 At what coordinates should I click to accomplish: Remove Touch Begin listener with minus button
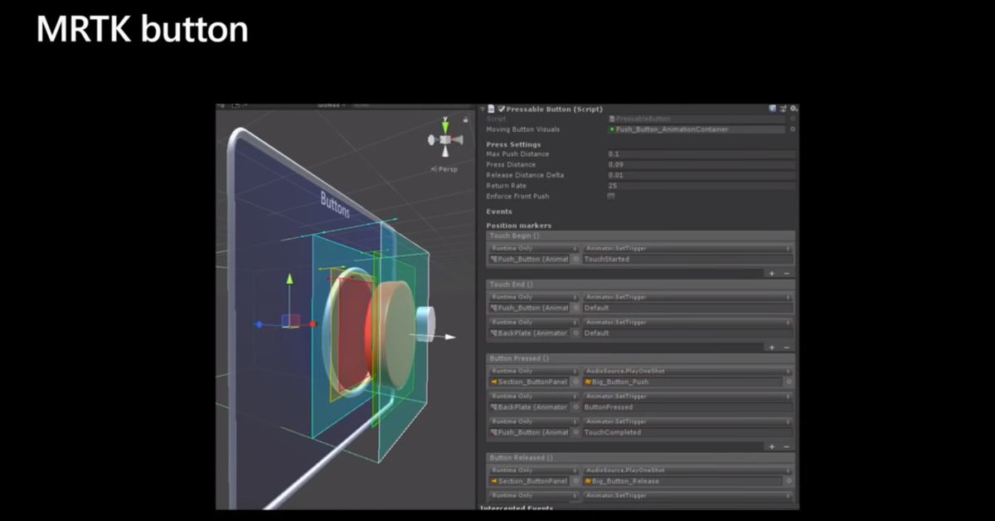click(x=787, y=273)
